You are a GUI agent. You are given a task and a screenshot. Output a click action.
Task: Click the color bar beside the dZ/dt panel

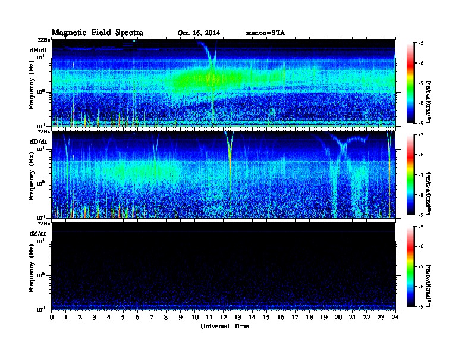[410, 266]
